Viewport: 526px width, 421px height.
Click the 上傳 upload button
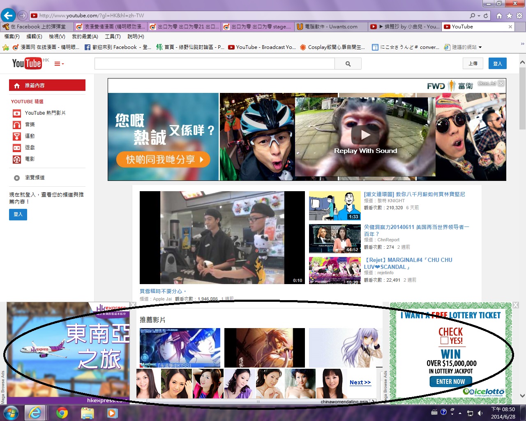tap(473, 63)
